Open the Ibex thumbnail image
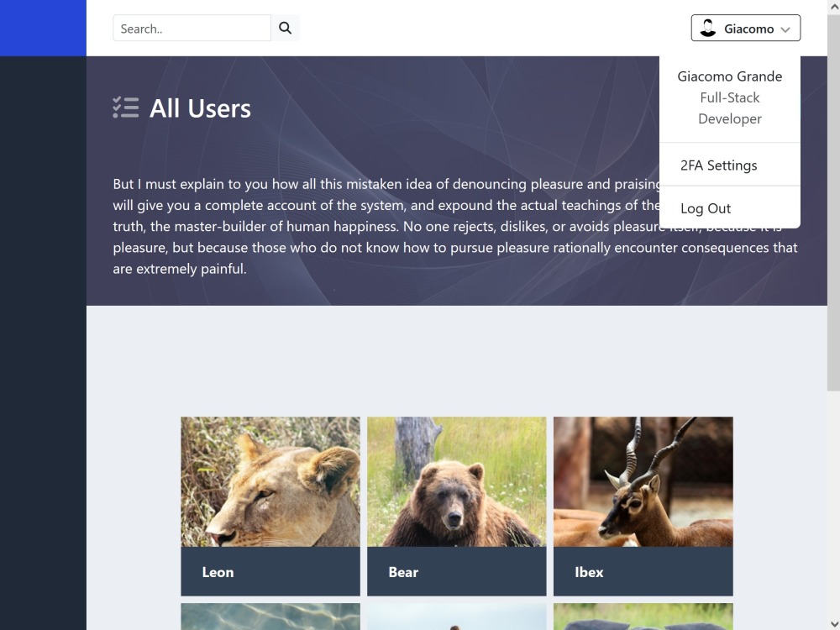 click(x=643, y=481)
